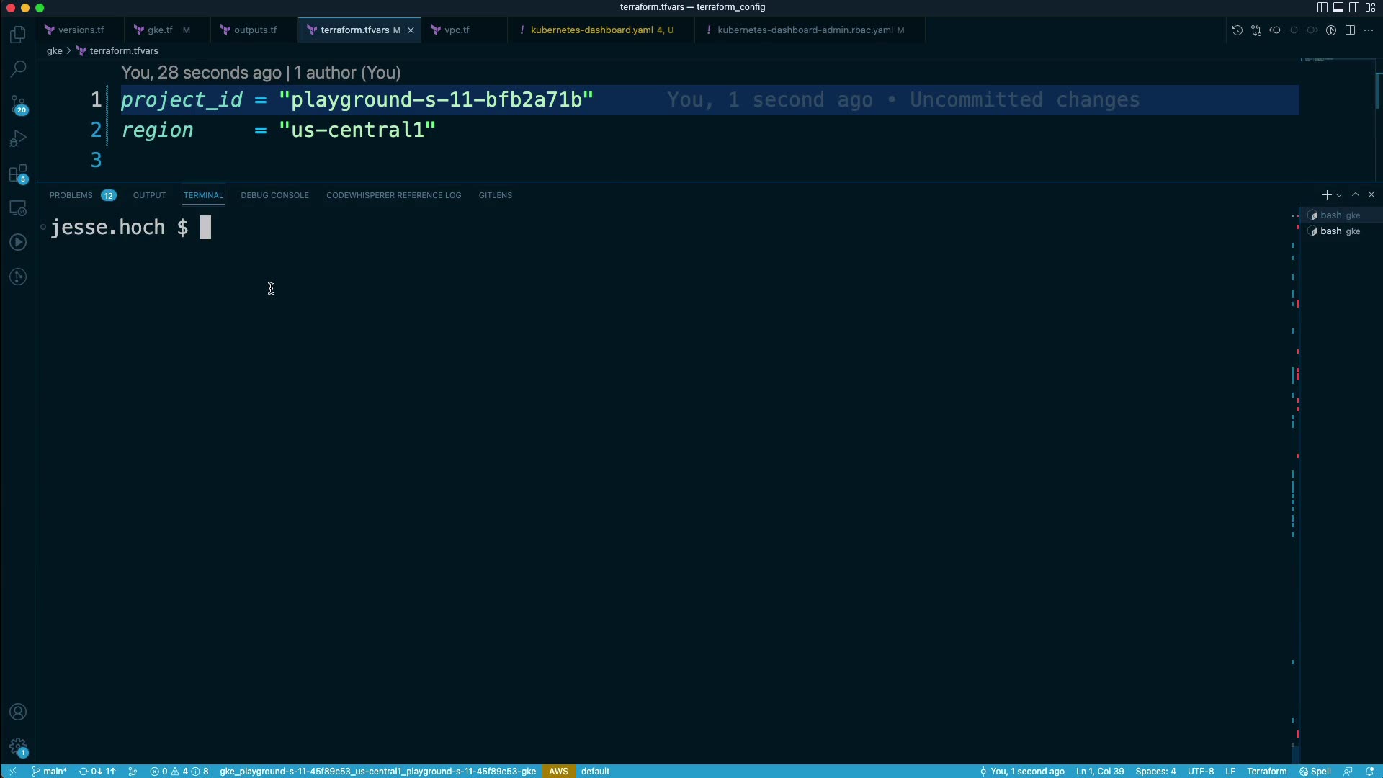The width and height of the screenshot is (1383, 778).
Task: Open the vpc.tf editor tab
Action: [457, 30]
